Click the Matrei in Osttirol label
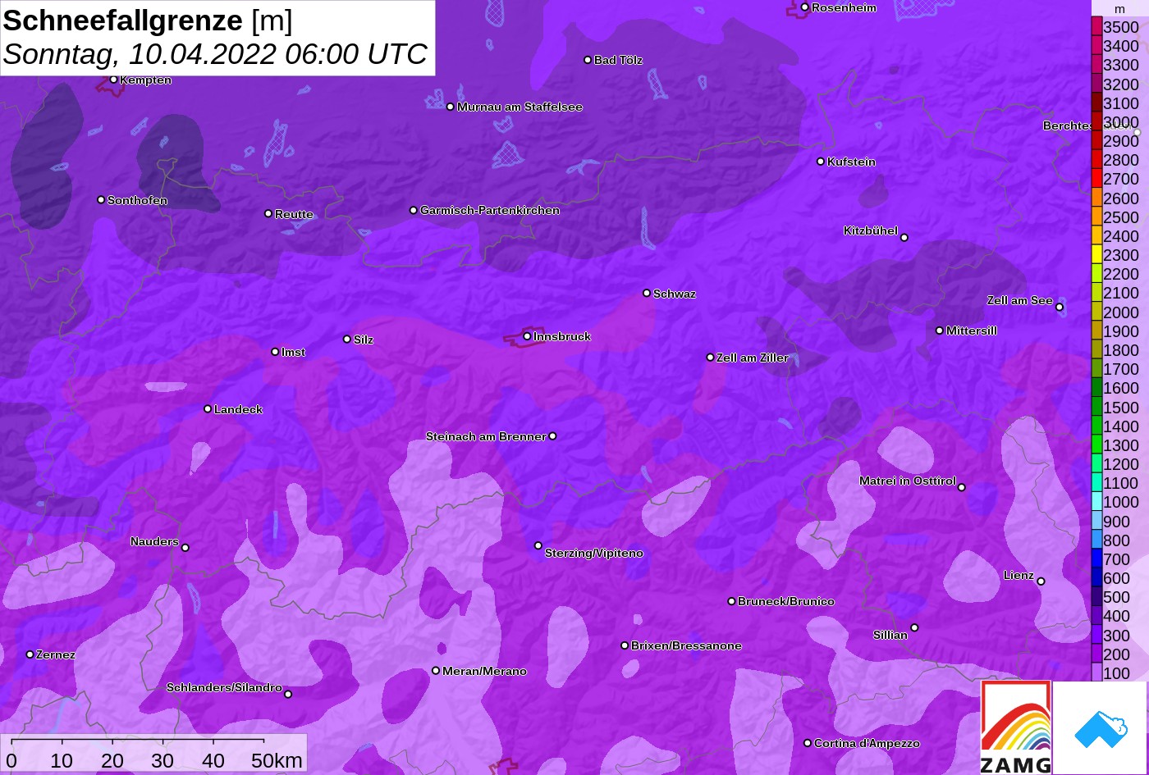The height and width of the screenshot is (775, 1149). 908,481
